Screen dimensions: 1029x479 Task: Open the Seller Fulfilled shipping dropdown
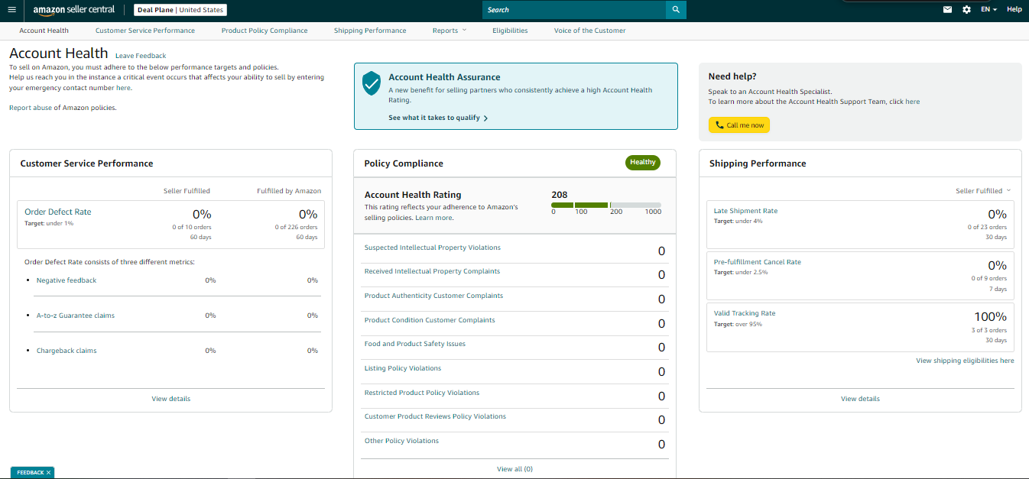[x=983, y=191]
